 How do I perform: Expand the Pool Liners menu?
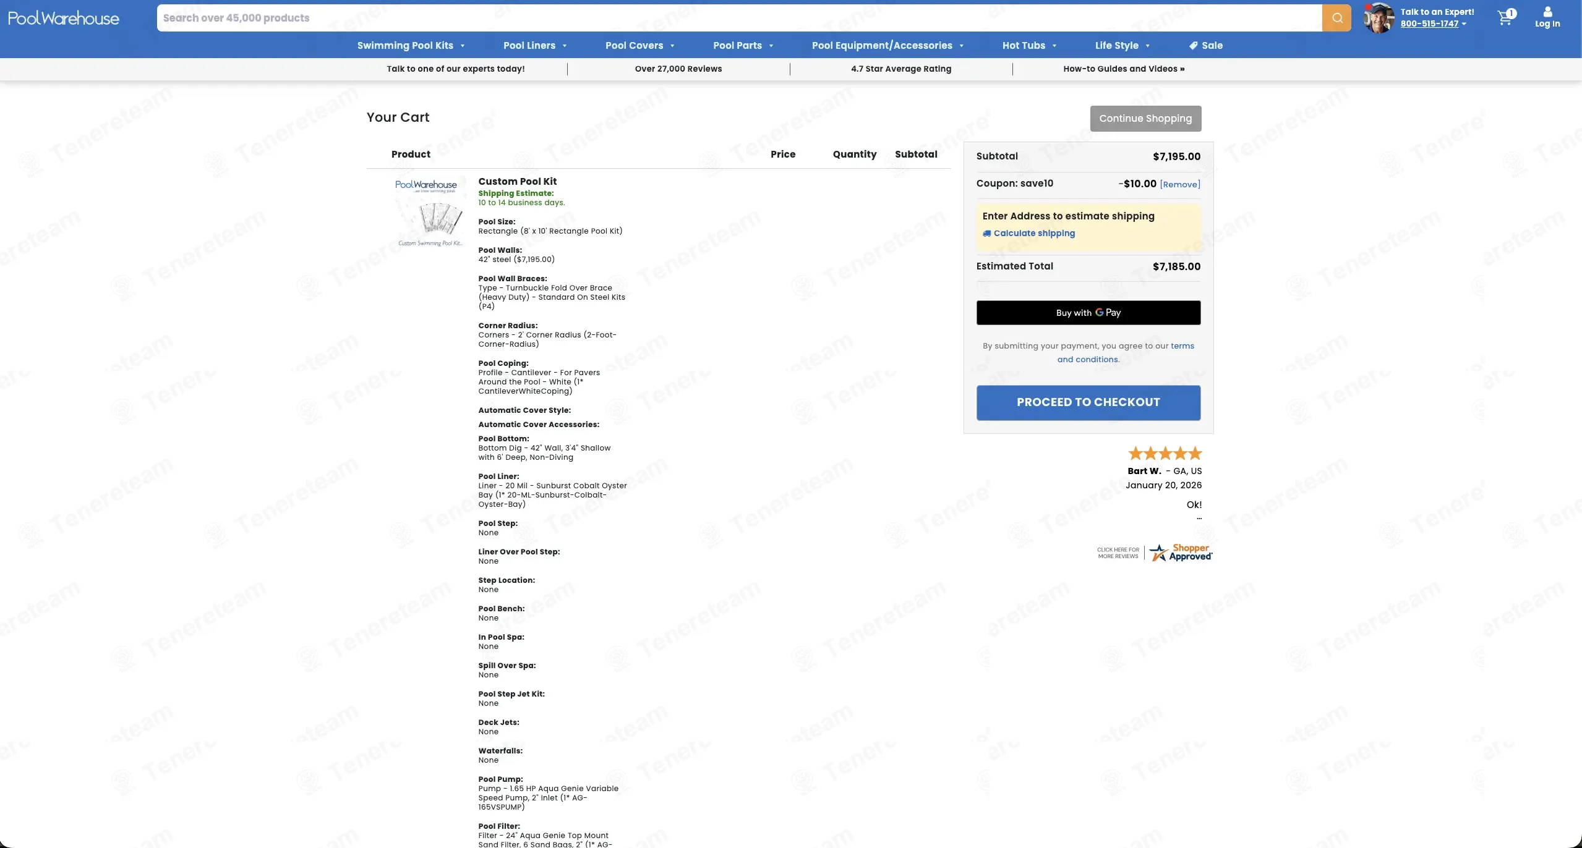535,45
